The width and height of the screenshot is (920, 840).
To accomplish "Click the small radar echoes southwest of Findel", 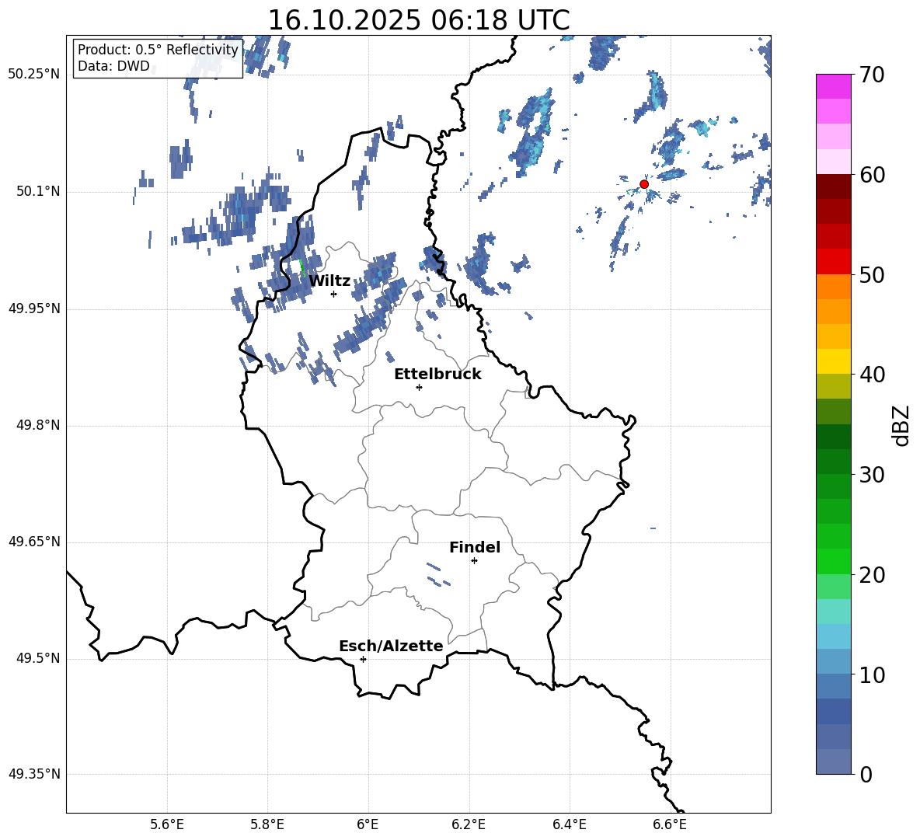I will (x=437, y=574).
